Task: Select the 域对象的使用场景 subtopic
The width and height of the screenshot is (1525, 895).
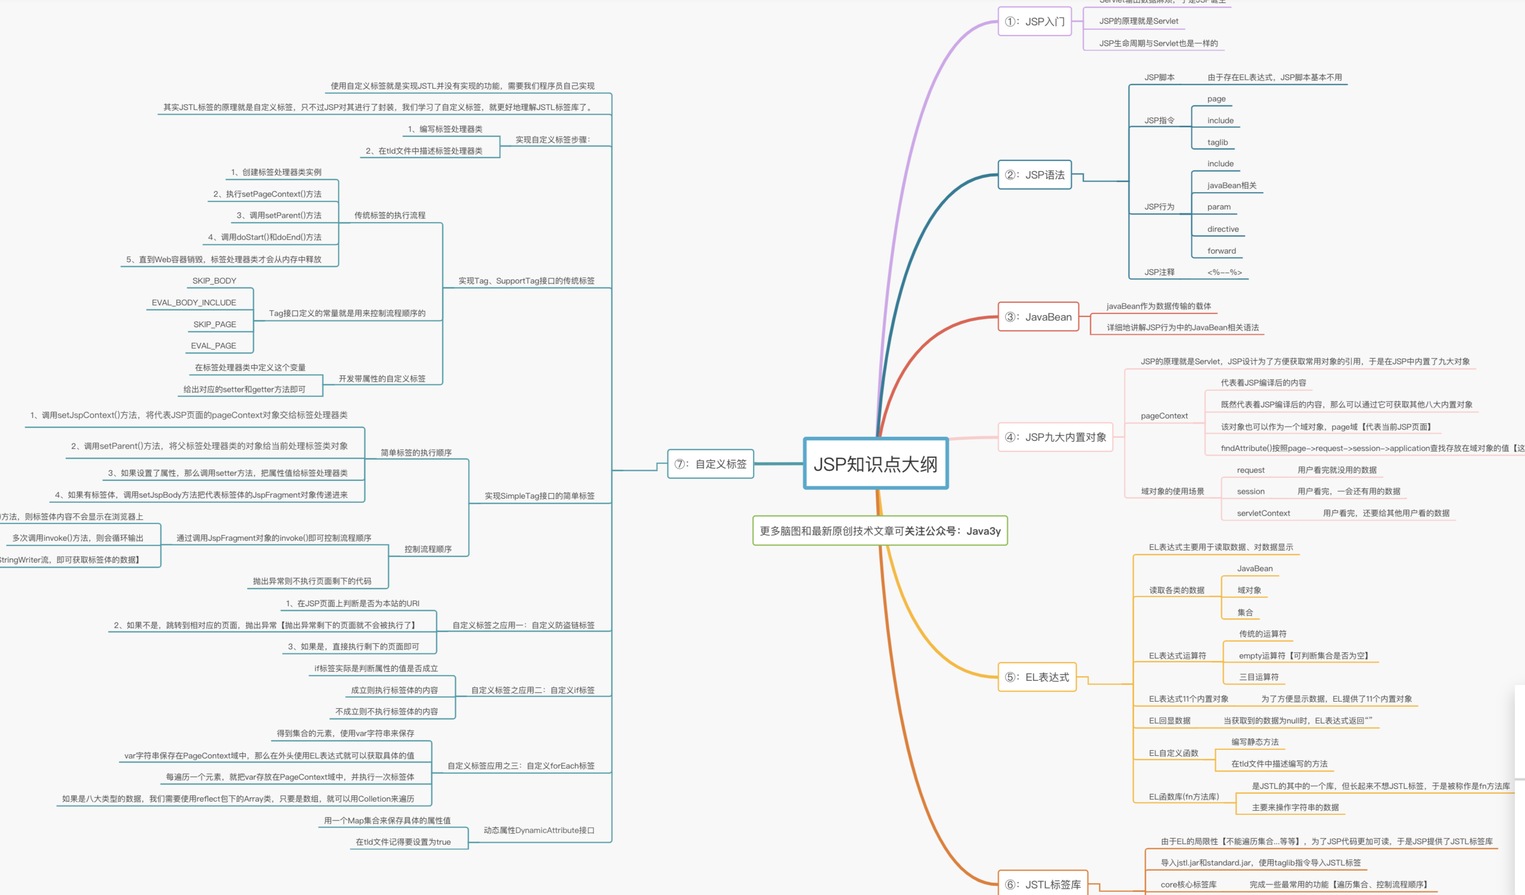Action: (1172, 491)
